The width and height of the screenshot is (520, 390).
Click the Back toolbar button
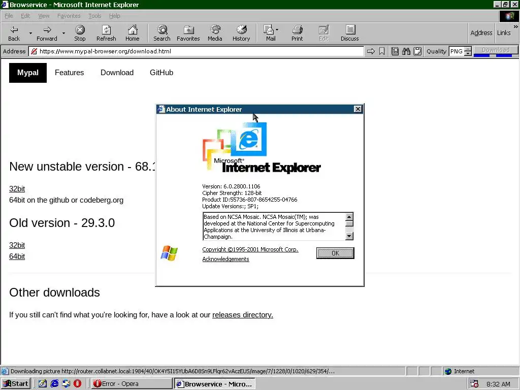pyautogui.click(x=14, y=33)
